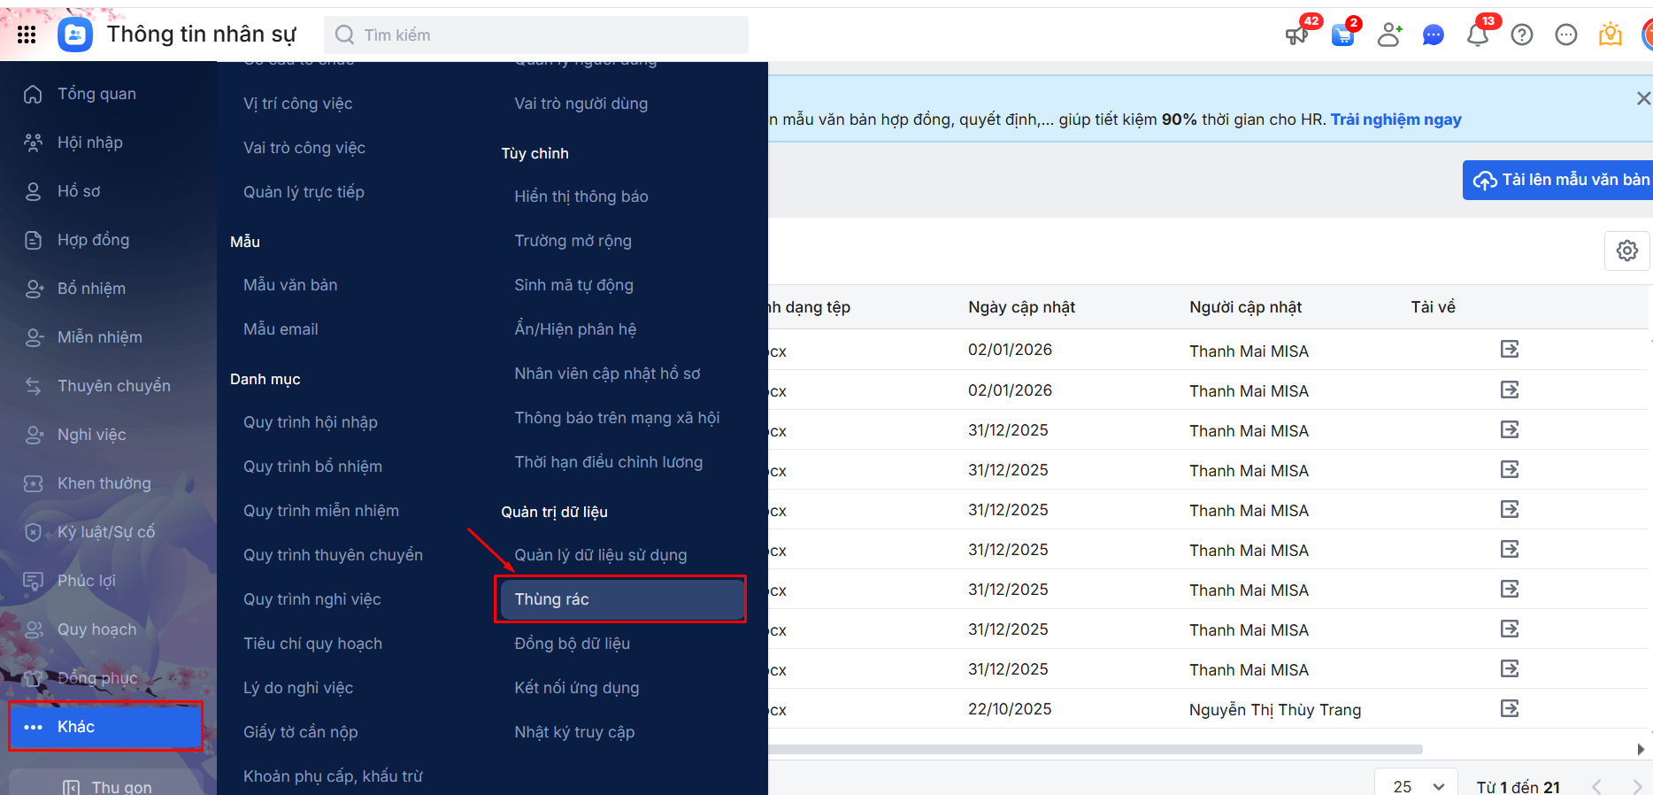Open table settings gear icon
The width and height of the screenshot is (1653, 795).
(1626, 251)
